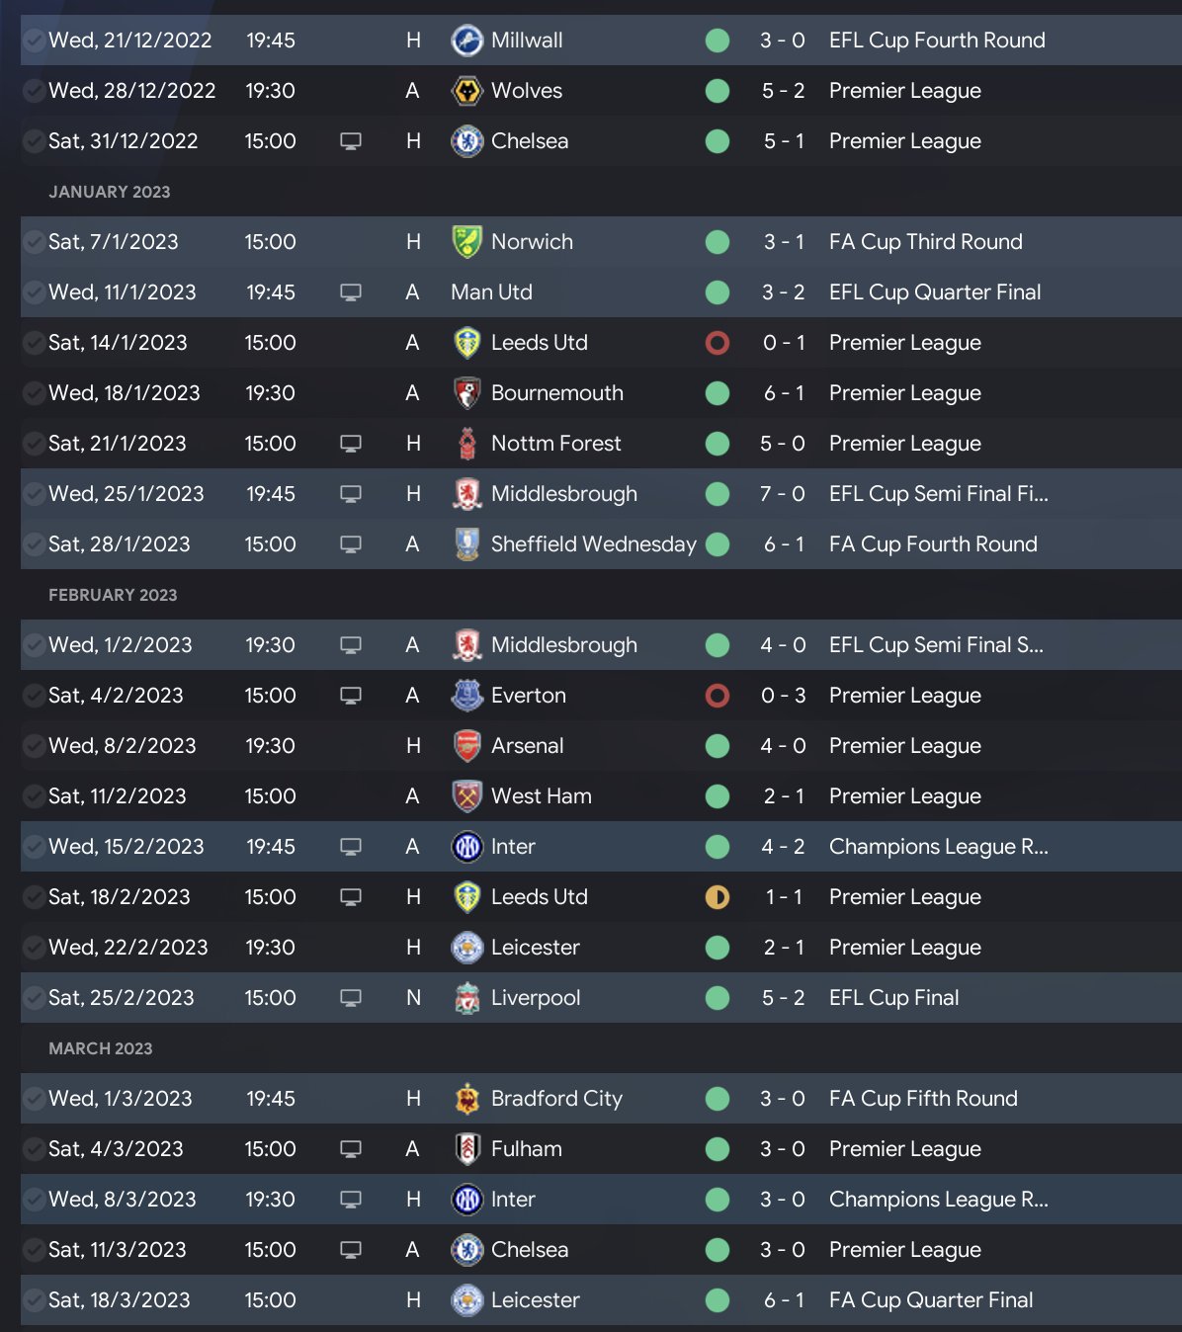Screen dimensions: 1182x1332
Task: Click the TV icon on Fulham fixture row
Action: click(351, 1149)
